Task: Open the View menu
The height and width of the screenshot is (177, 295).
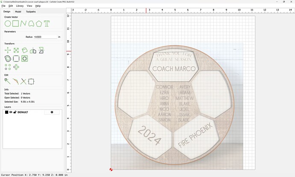Action: (29, 6)
